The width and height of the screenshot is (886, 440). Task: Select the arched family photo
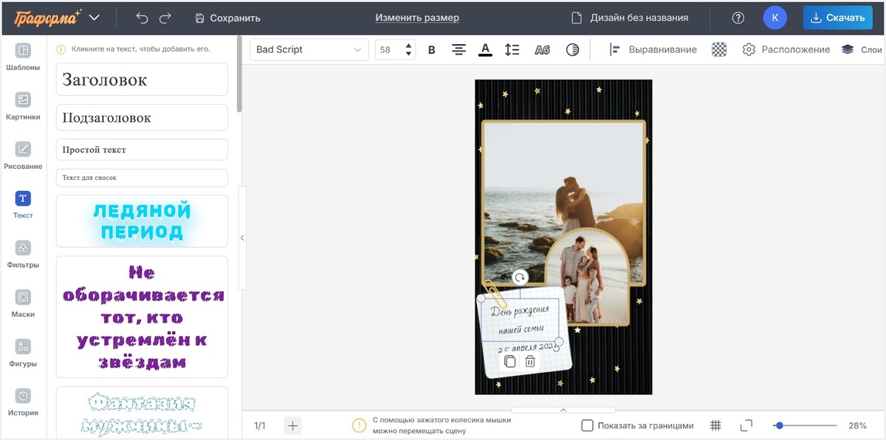point(585,276)
